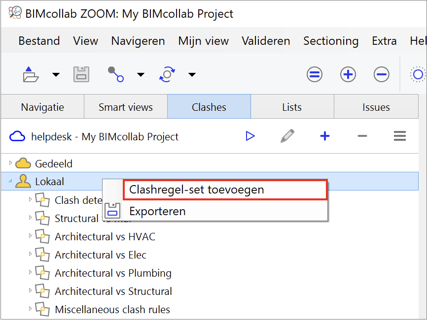Run clashes with the play icon
The width and height of the screenshot is (427, 320).
click(x=250, y=136)
